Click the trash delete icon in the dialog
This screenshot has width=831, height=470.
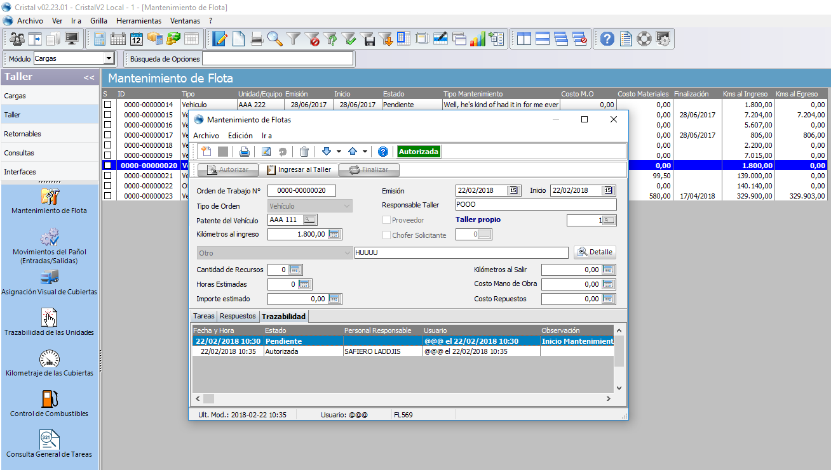(x=304, y=152)
